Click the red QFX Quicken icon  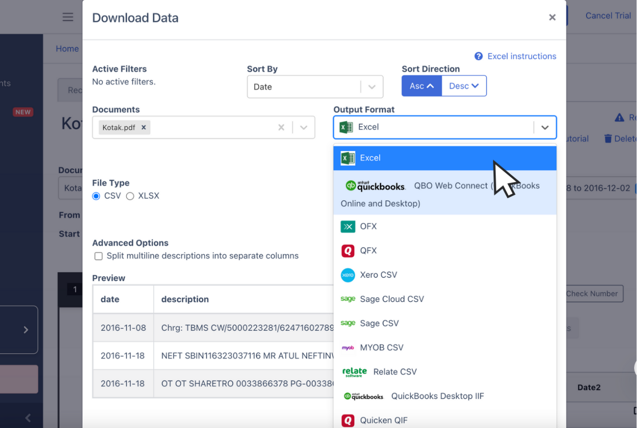coord(348,251)
